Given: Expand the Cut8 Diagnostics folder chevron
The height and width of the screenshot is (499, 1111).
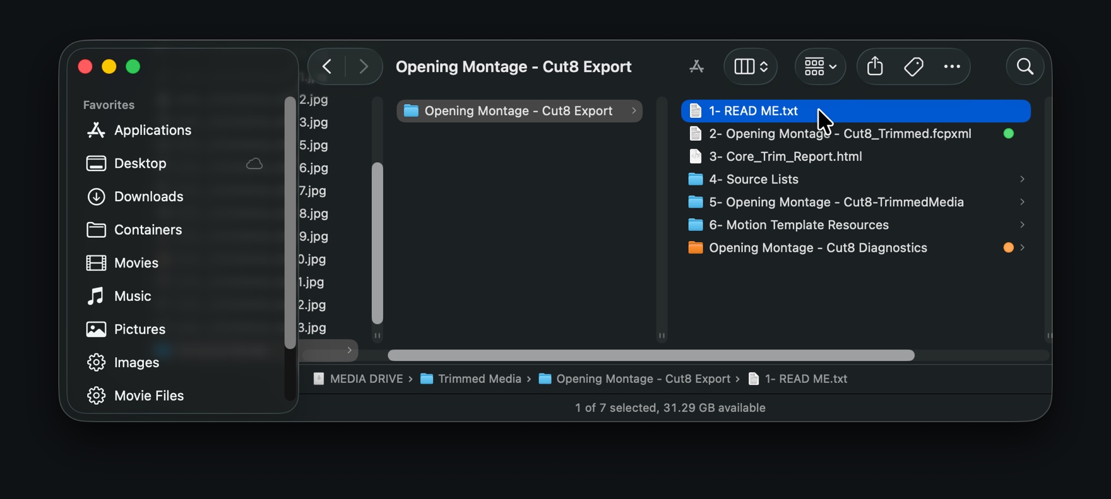Looking at the screenshot, I should pyautogui.click(x=1022, y=248).
